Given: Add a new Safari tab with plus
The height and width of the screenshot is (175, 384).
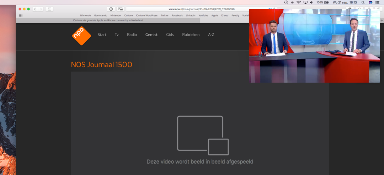Looking at the screenshot, I should [x=382, y=20].
